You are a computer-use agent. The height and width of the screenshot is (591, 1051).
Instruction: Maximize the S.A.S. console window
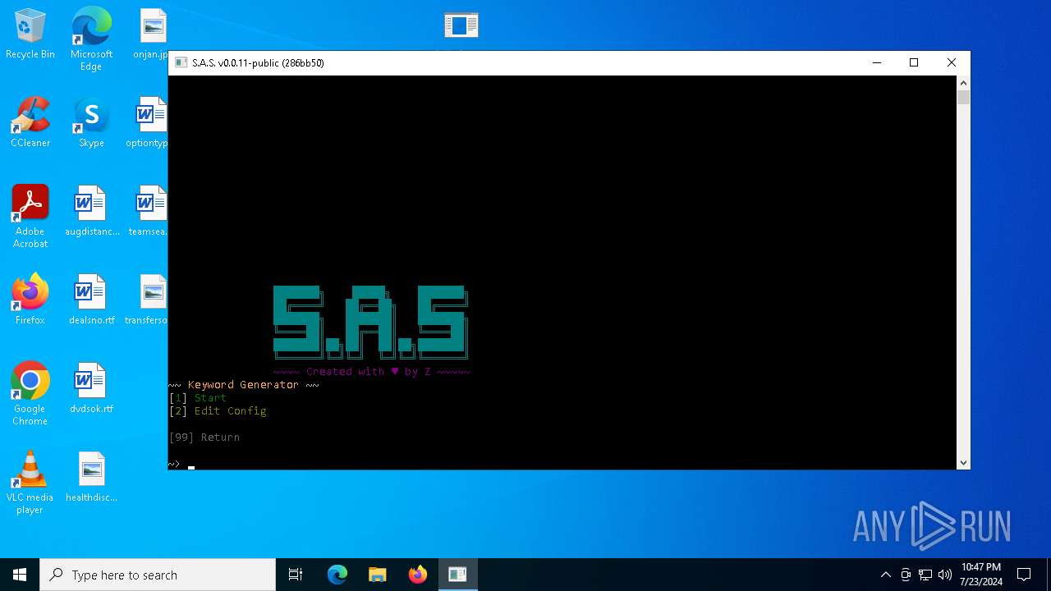(x=914, y=63)
